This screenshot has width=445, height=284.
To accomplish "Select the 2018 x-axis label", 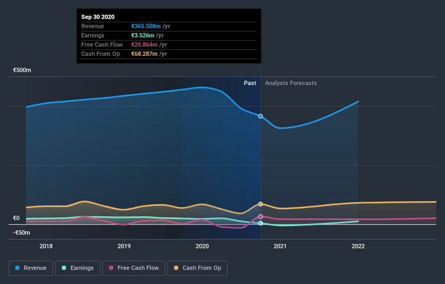I will [46, 246].
